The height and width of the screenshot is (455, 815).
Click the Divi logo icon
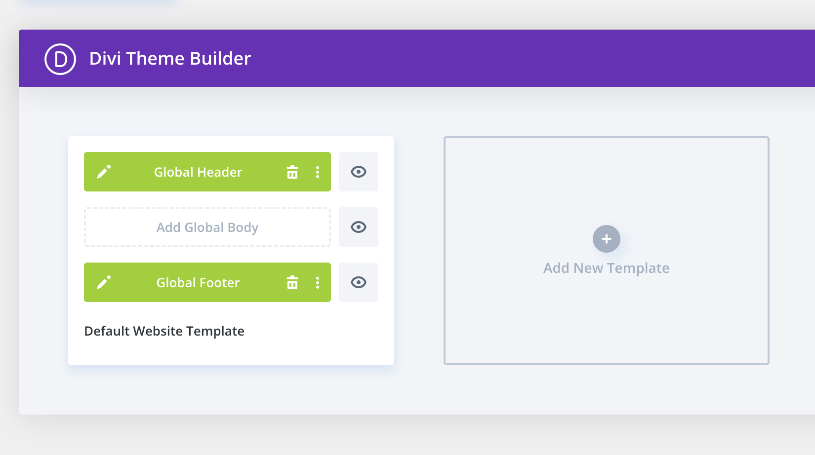click(x=60, y=59)
